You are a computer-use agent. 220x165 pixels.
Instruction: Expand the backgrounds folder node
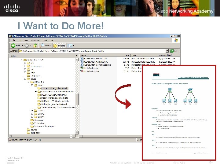25,66
